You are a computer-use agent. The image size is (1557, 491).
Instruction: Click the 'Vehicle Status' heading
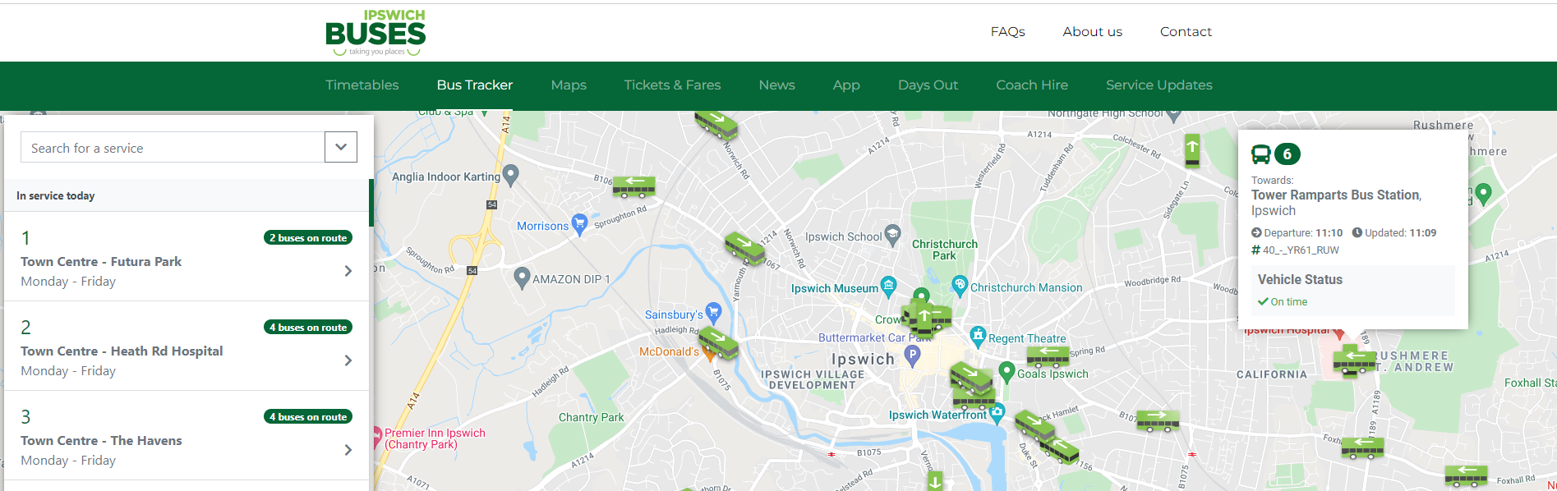(1300, 279)
